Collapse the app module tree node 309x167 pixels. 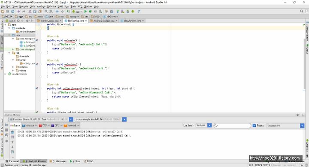(6, 24)
